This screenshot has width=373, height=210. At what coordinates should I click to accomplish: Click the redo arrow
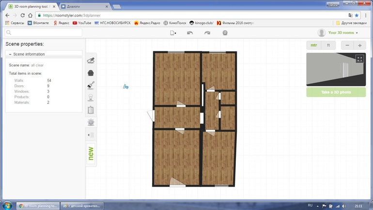point(207,33)
